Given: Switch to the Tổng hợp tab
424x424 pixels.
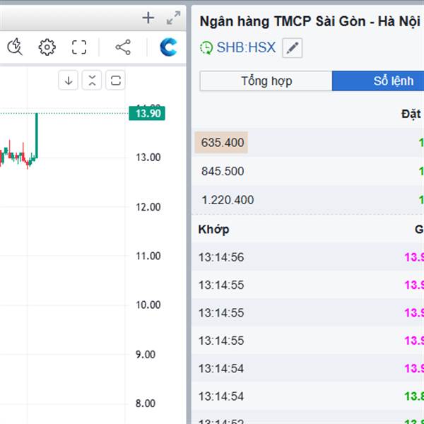Looking at the screenshot, I should pos(266,81).
